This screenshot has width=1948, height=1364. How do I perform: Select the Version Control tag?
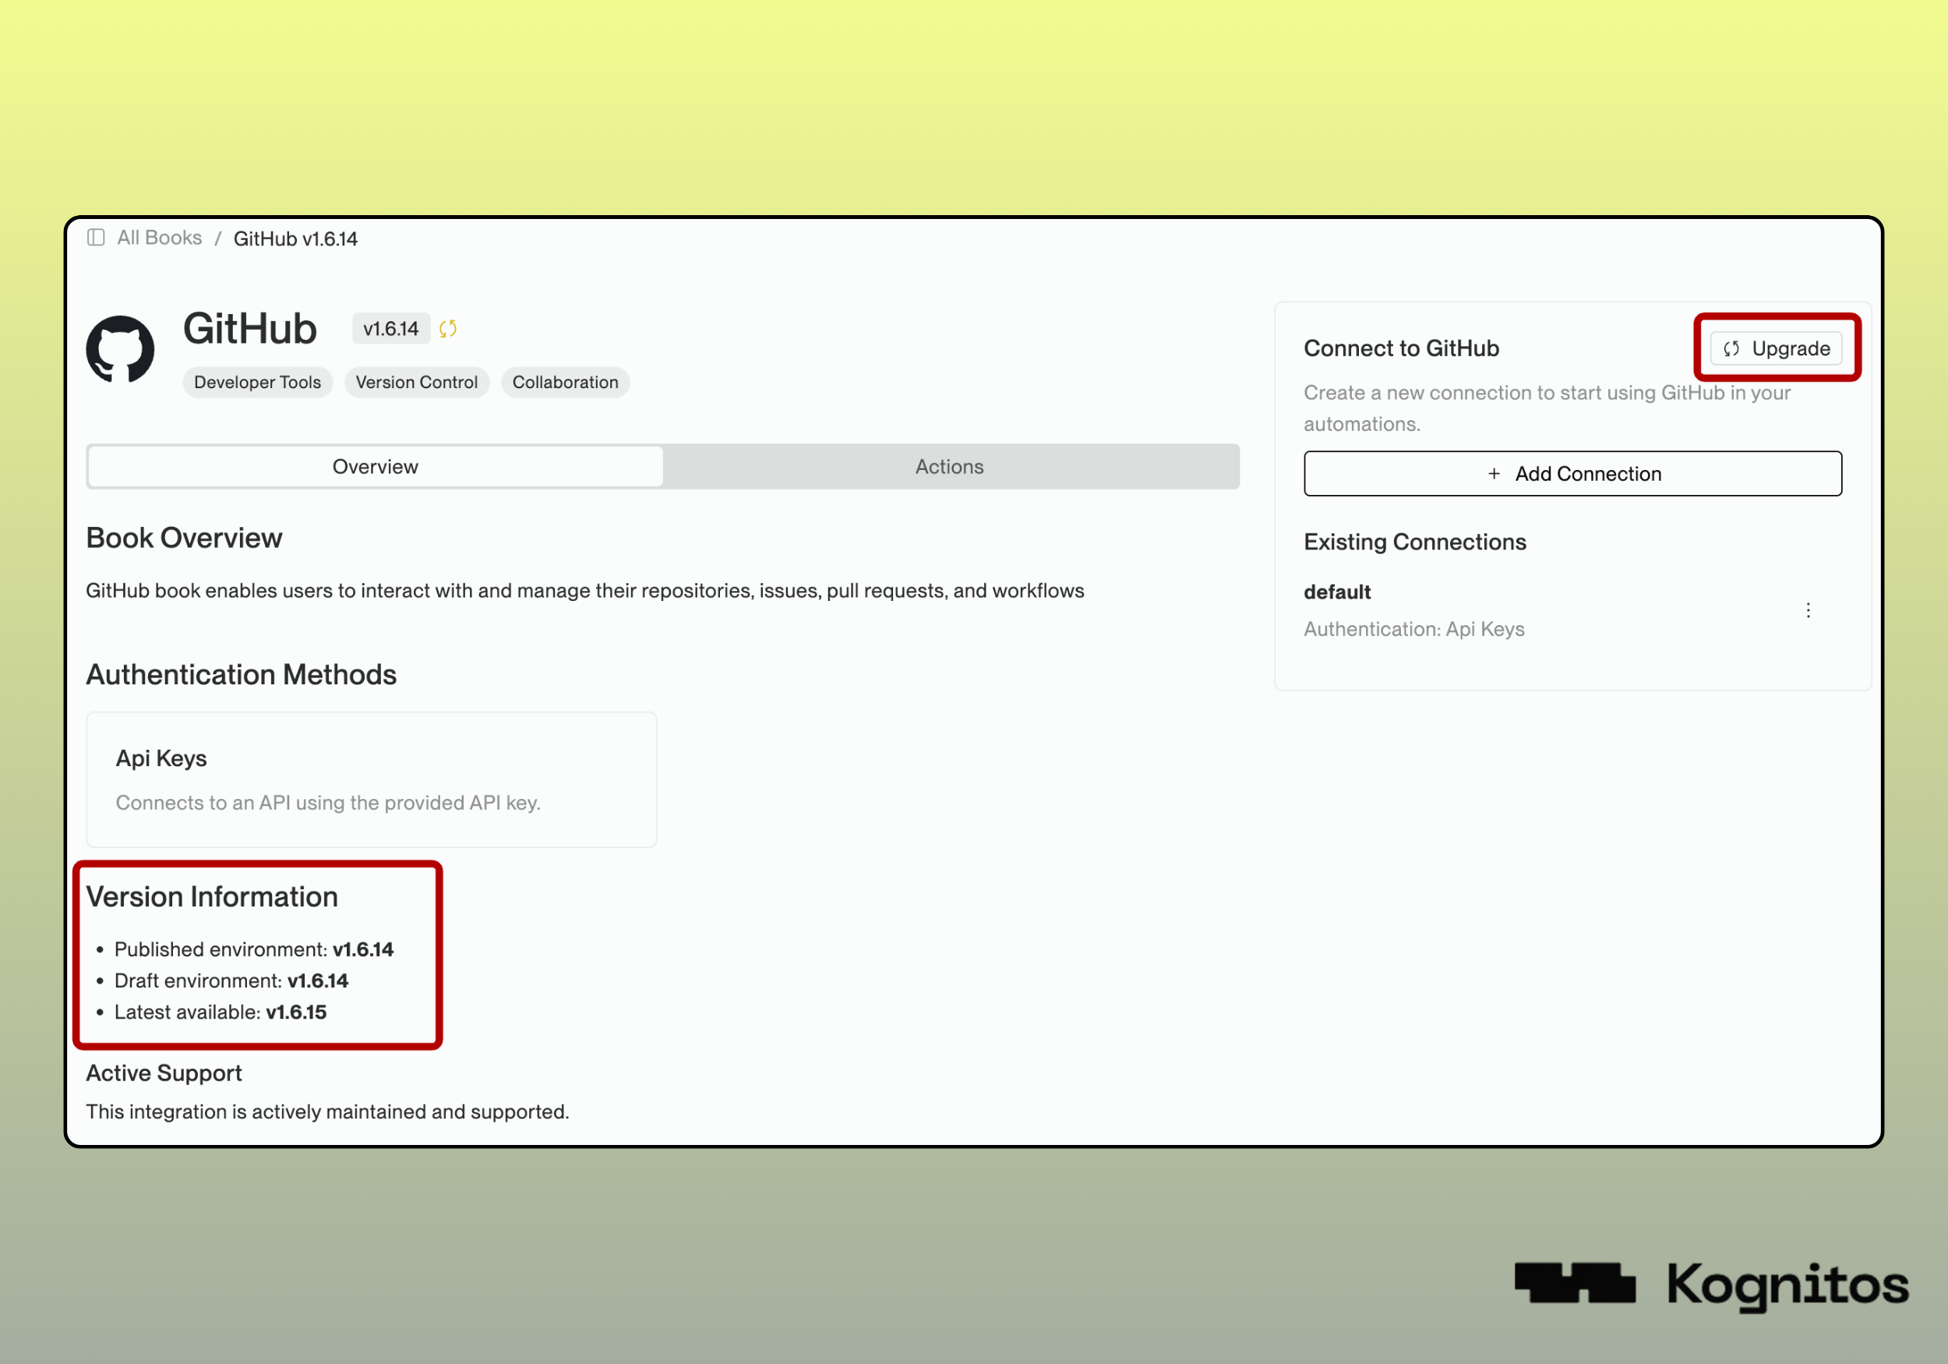coord(417,382)
